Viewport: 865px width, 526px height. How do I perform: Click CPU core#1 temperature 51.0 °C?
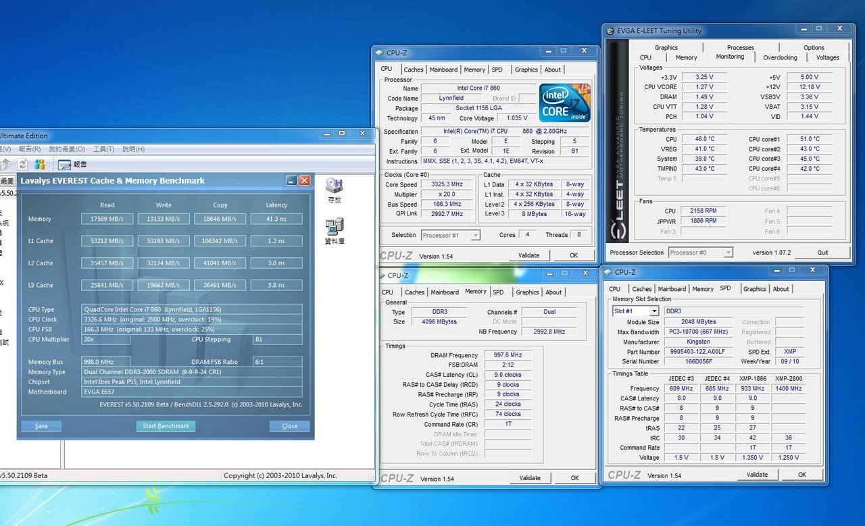(x=810, y=139)
